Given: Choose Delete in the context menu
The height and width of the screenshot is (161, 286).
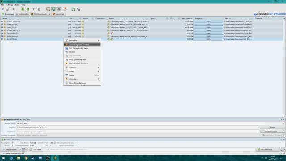Looking at the screenshot, I should (82, 75).
